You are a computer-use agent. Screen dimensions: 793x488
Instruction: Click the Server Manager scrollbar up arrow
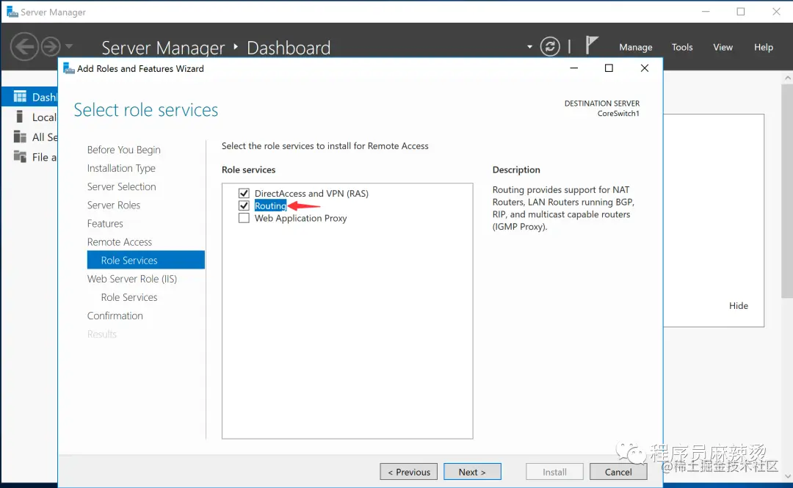787,77
